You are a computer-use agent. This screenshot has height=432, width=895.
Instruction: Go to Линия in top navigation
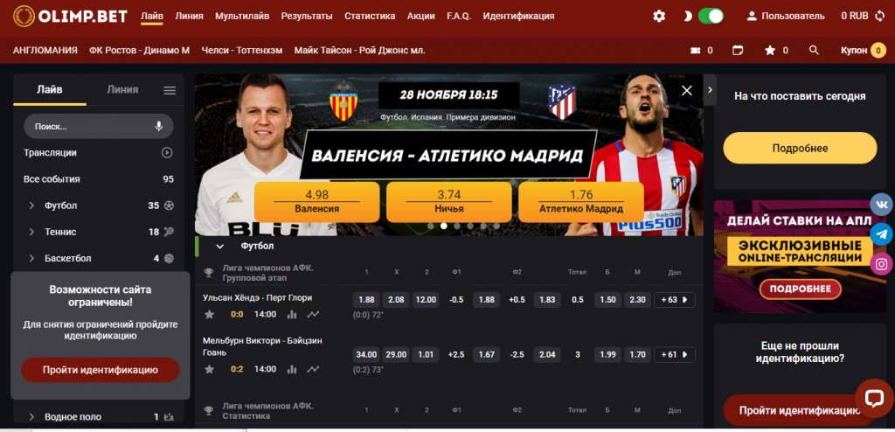189,16
